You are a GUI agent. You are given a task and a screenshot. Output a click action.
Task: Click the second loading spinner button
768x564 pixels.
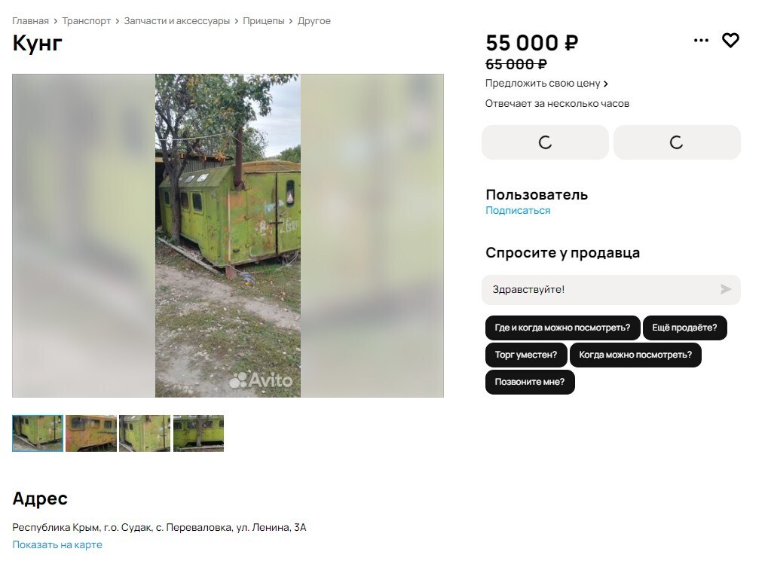(677, 142)
